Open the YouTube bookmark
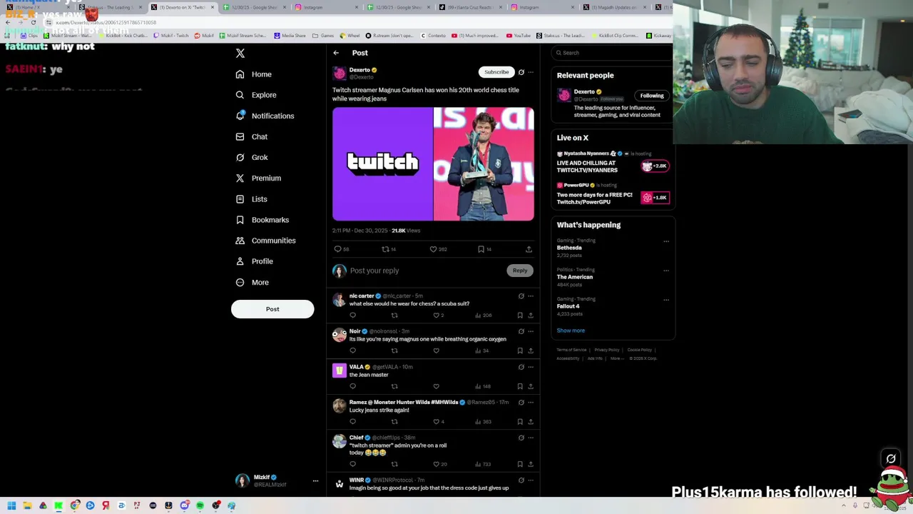 click(x=519, y=35)
